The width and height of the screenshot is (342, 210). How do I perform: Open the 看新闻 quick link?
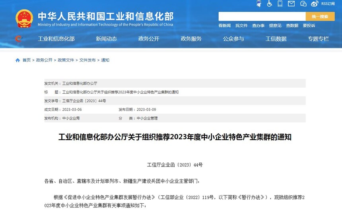(x=224, y=26)
